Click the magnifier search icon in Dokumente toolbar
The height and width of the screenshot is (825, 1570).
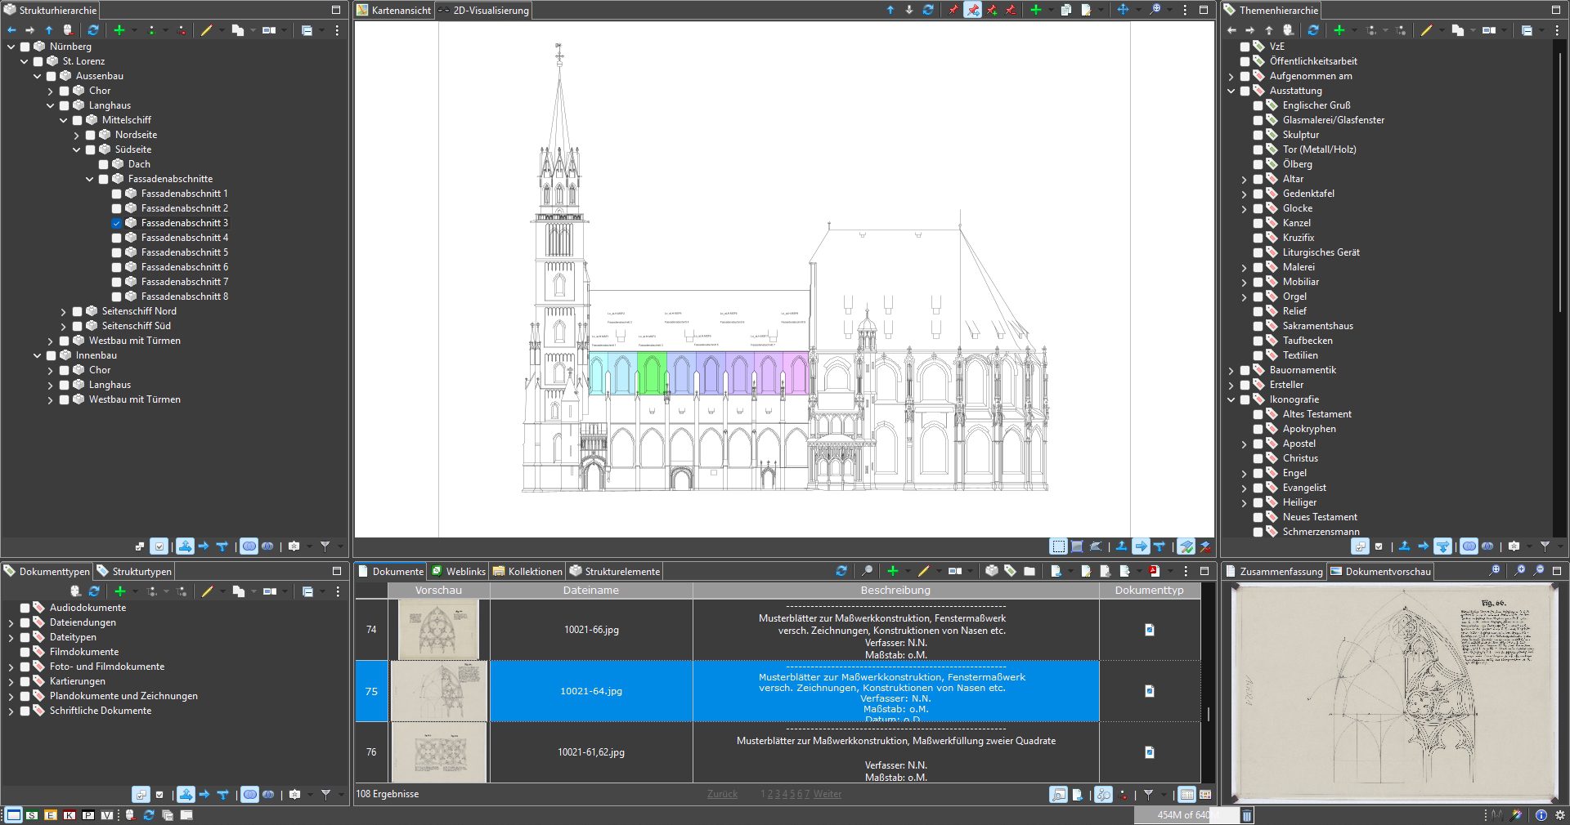867,571
